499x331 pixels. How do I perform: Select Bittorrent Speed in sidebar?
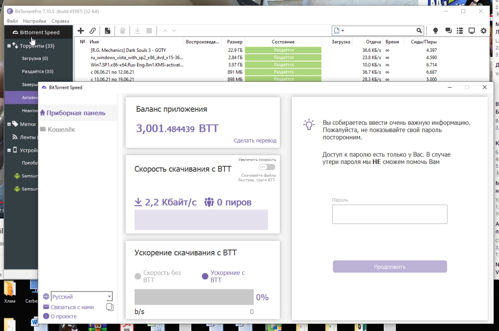pos(39,32)
